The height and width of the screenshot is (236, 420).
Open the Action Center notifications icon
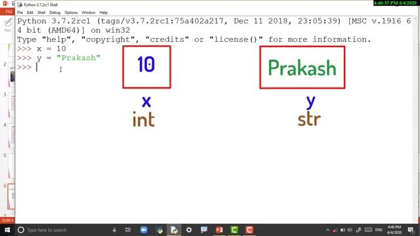pos(411,230)
